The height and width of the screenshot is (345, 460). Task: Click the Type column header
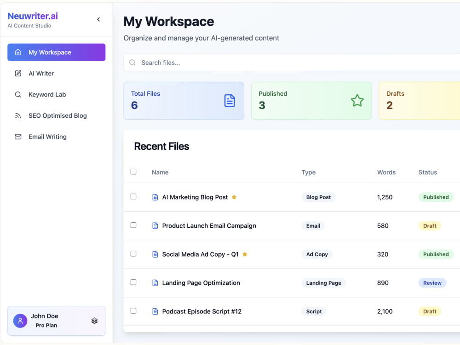tap(309, 172)
